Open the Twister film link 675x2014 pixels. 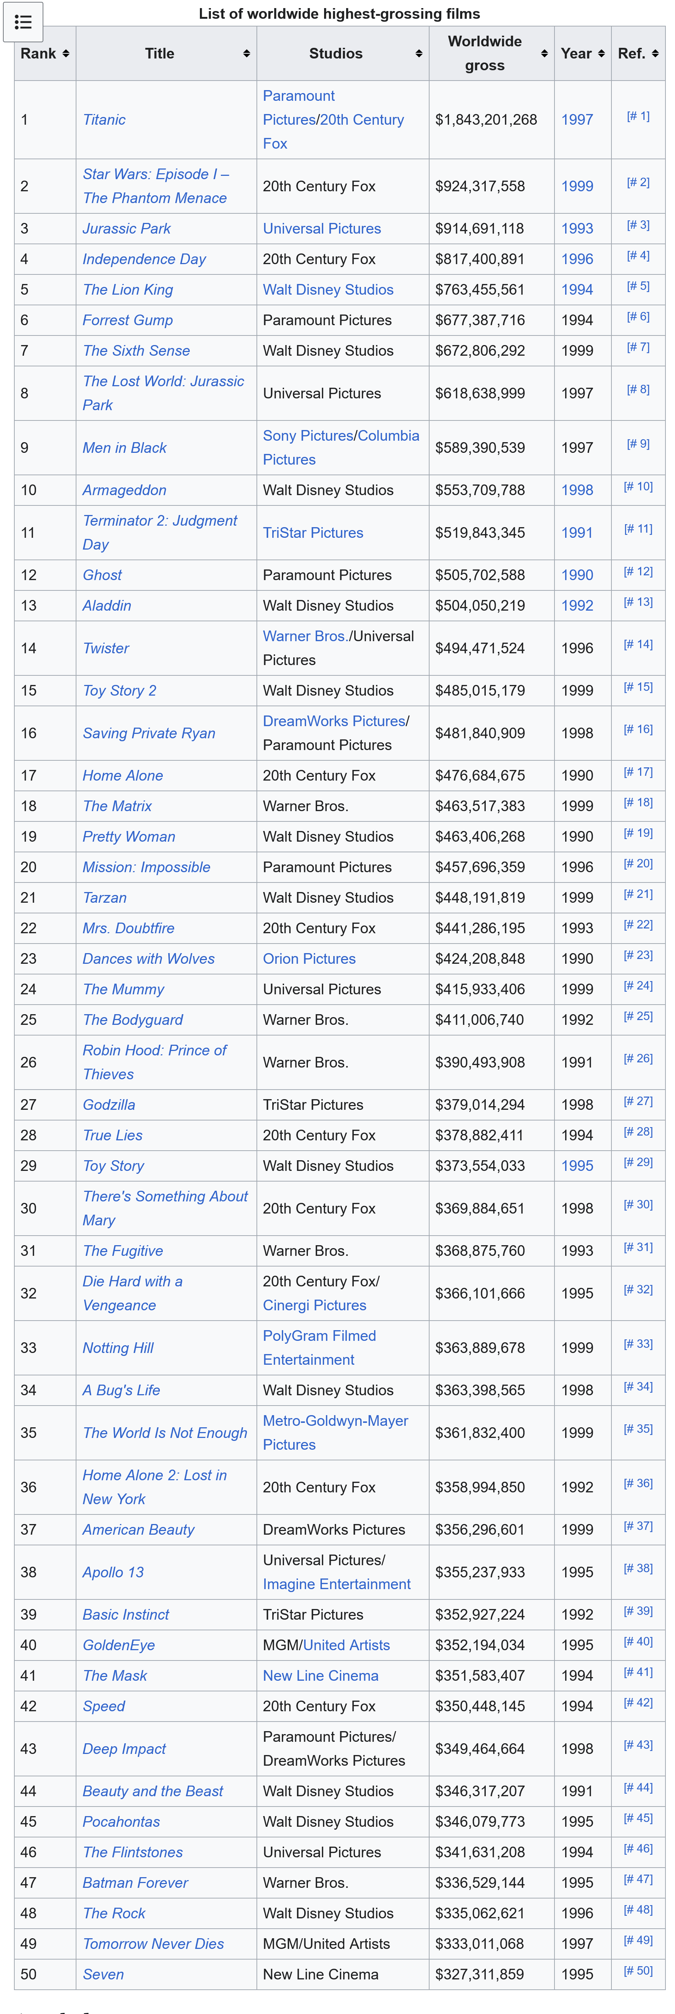106,648
